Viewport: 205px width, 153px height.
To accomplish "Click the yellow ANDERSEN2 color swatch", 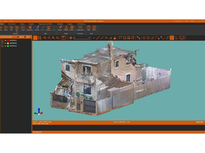I will (8, 43).
